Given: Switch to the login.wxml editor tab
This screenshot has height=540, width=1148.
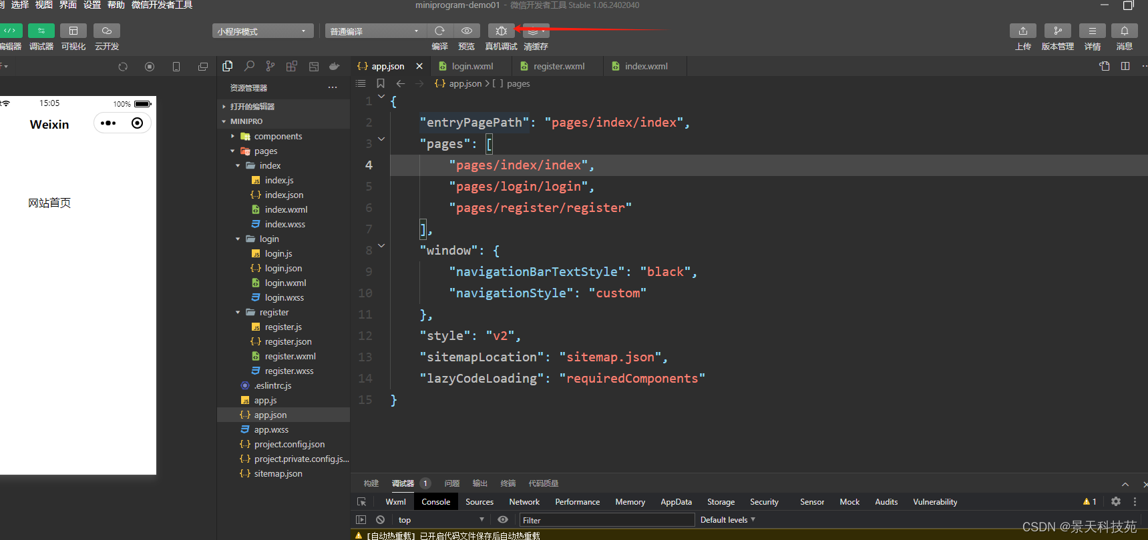Looking at the screenshot, I should pos(472,66).
